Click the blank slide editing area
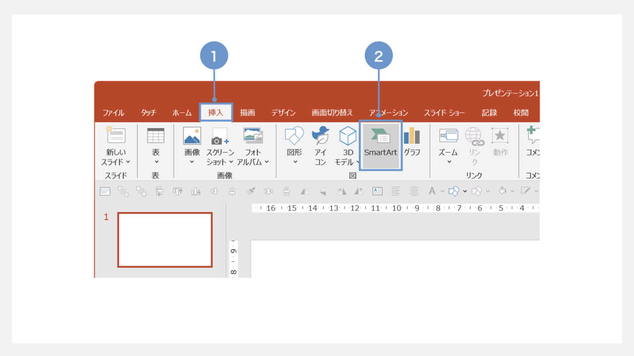The width and height of the screenshot is (634, 356). (395, 259)
